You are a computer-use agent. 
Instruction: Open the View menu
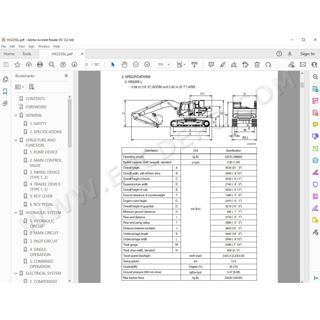click(x=21, y=47)
